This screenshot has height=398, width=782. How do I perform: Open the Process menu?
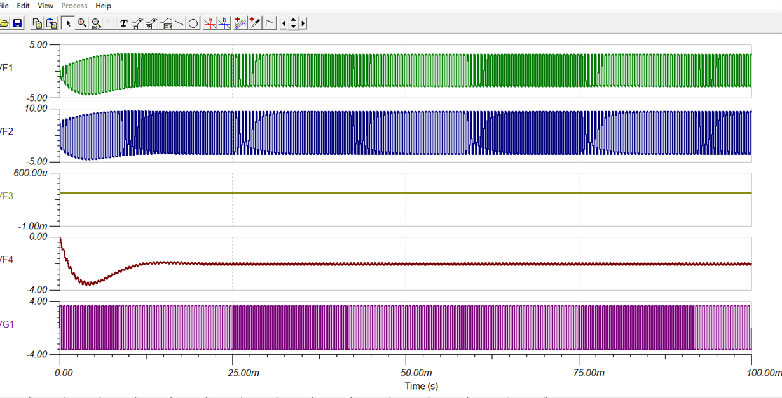pyautogui.click(x=74, y=6)
